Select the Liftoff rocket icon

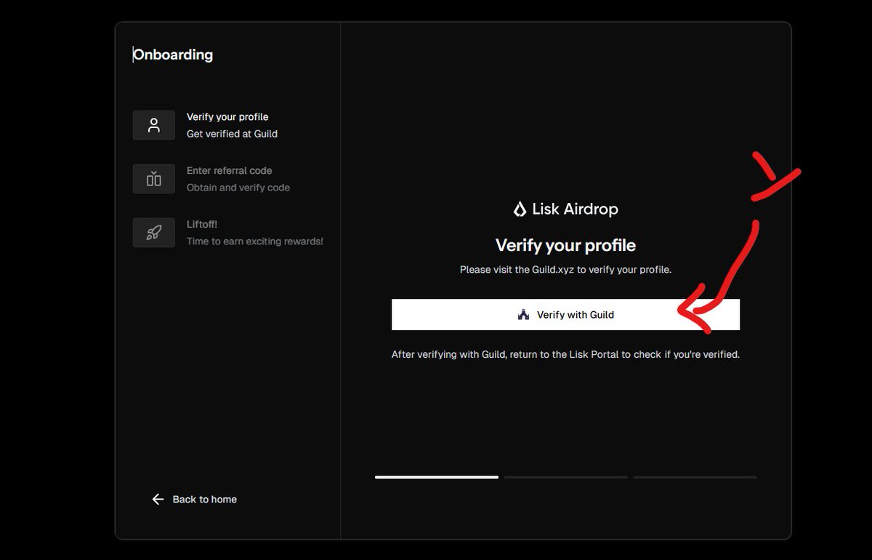click(x=153, y=233)
